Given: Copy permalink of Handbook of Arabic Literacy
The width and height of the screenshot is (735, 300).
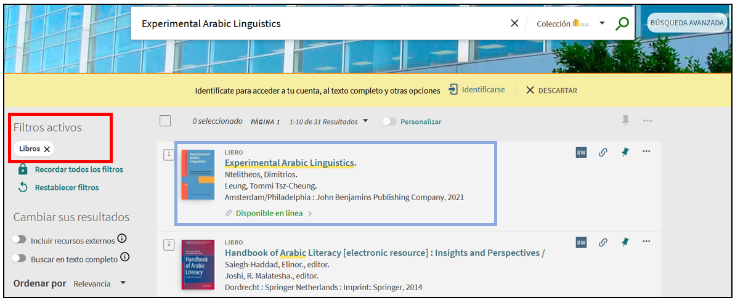Looking at the screenshot, I should point(603,242).
